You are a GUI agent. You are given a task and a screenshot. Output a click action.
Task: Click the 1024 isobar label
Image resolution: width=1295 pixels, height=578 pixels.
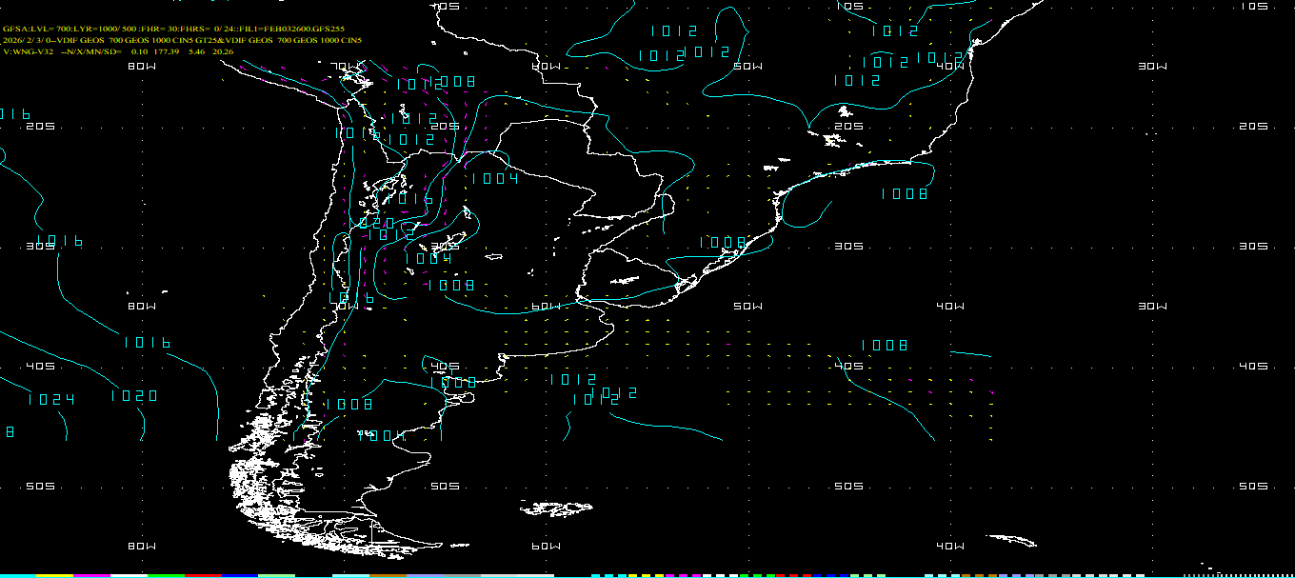pyautogui.click(x=50, y=400)
